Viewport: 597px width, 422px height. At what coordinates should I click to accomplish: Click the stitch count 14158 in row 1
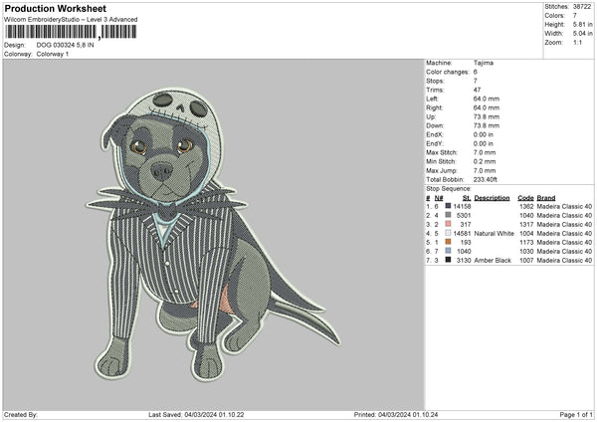click(462, 206)
